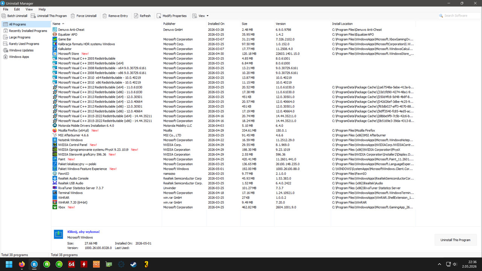Select the Xbox app icon in the list

coord(55,207)
